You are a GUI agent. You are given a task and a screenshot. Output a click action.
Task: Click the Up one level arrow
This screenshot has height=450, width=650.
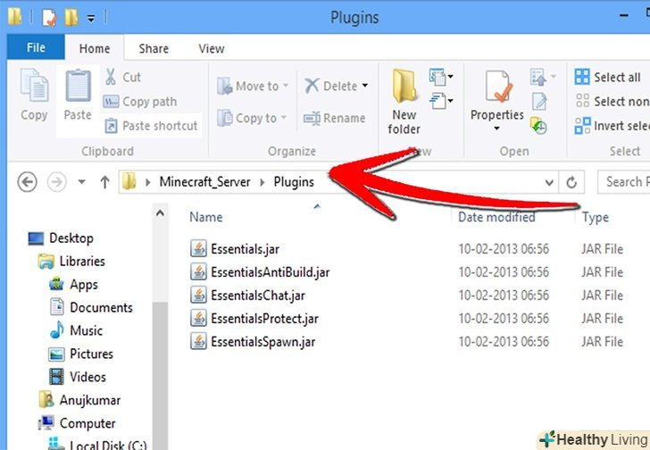click(x=104, y=182)
